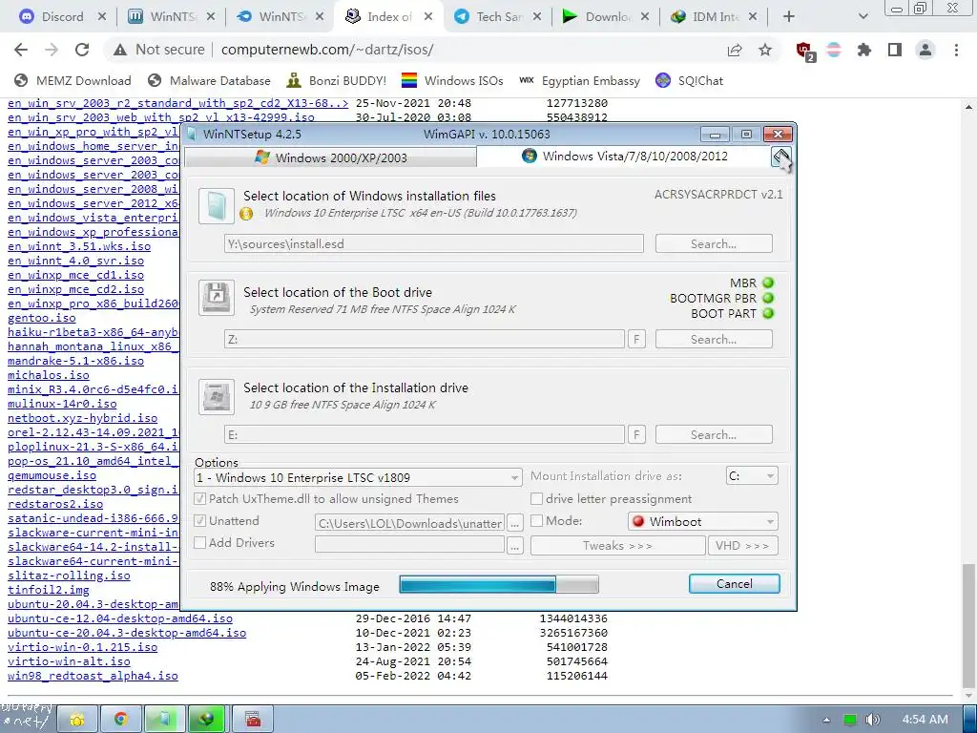Image resolution: width=977 pixels, height=733 pixels.
Task: Open the uBlock Origin extension icon
Action: (x=805, y=52)
